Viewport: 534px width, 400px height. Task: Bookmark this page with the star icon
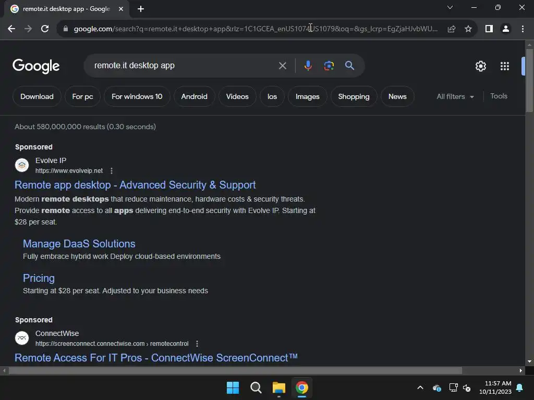(x=468, y=29)
